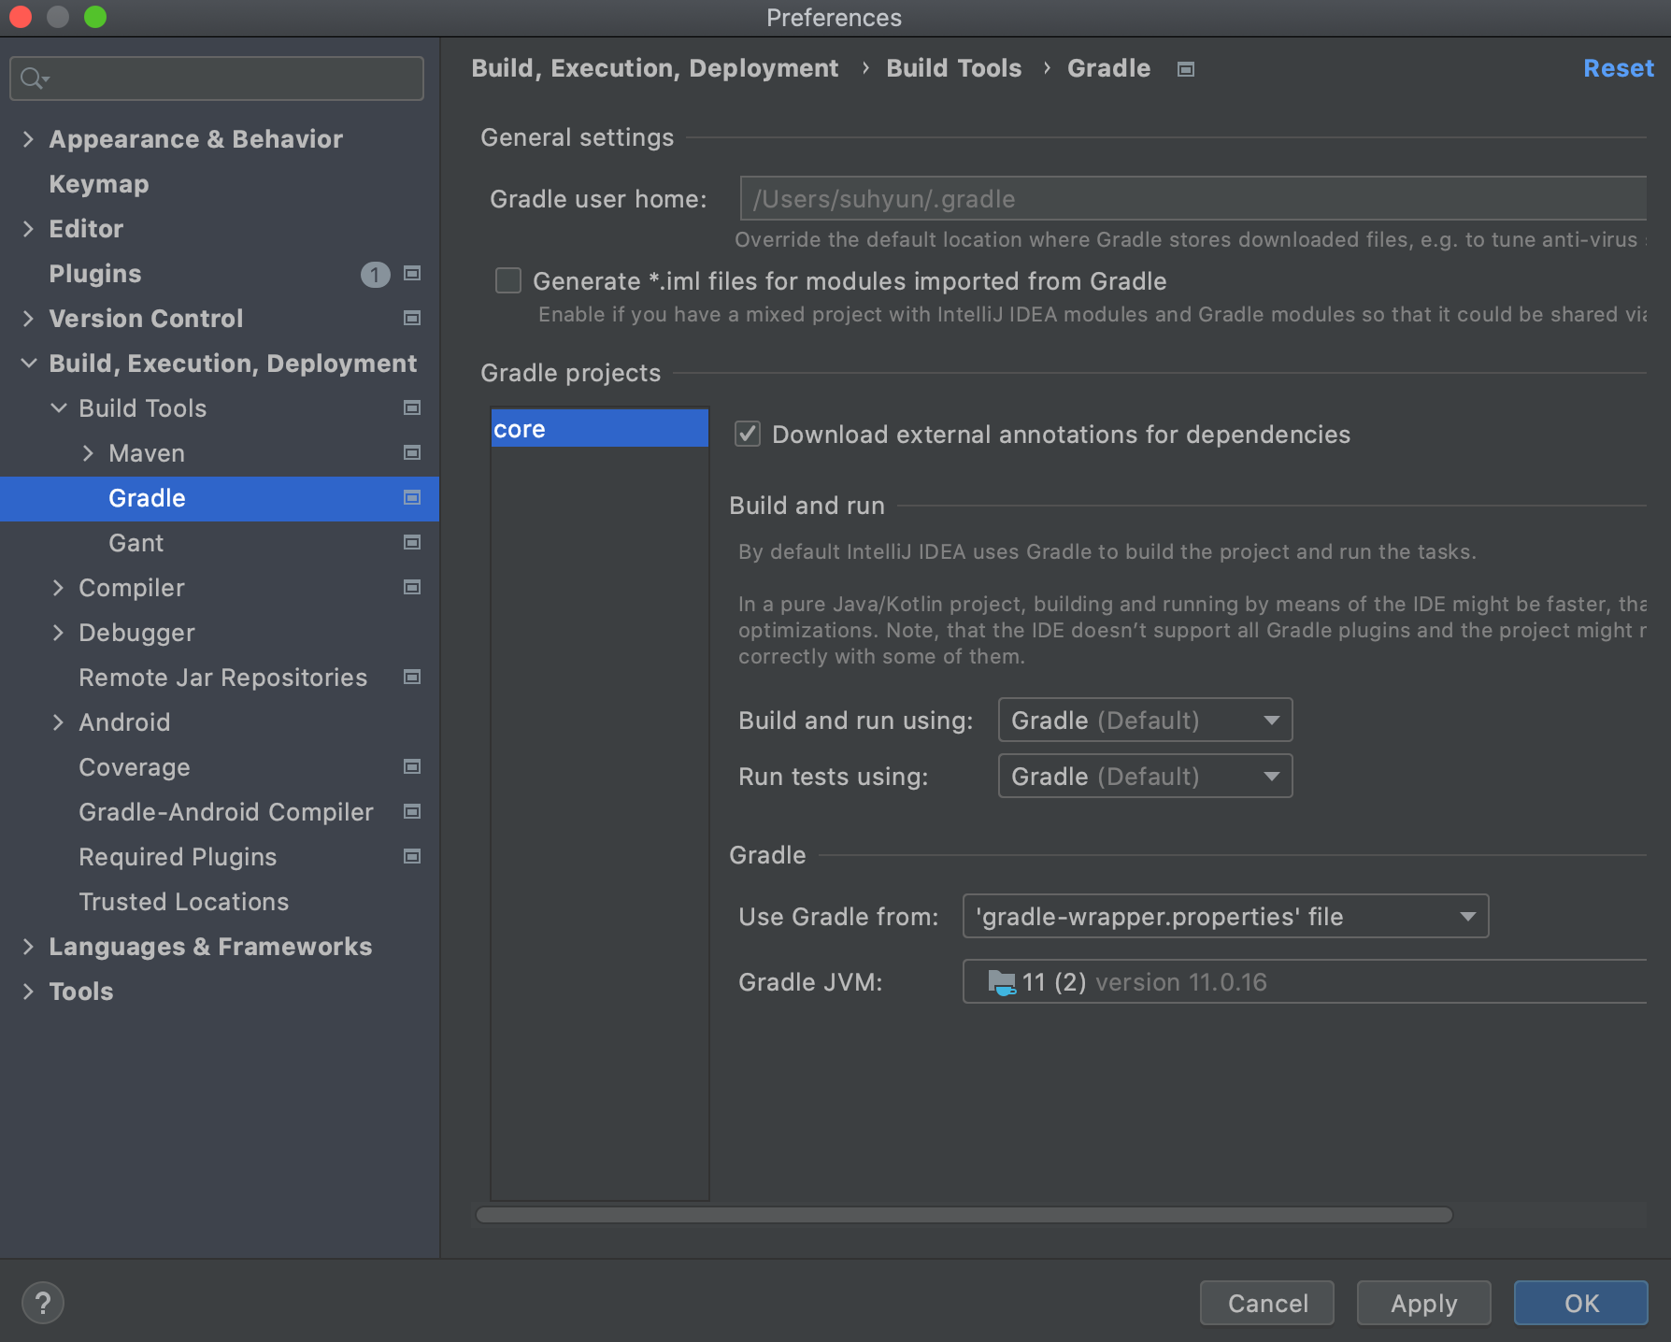1671x1342 pixels.
Task: Click the search magnifier icon in settings
Action: pos(34,79)
